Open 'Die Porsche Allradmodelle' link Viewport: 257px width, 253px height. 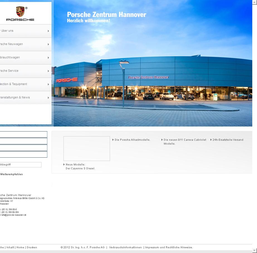(133, 140)
